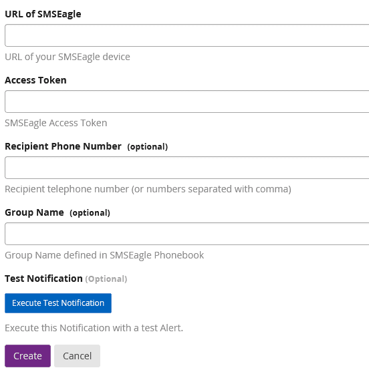Click gray '(Optional)' beside Test Notification

point(106,279)
